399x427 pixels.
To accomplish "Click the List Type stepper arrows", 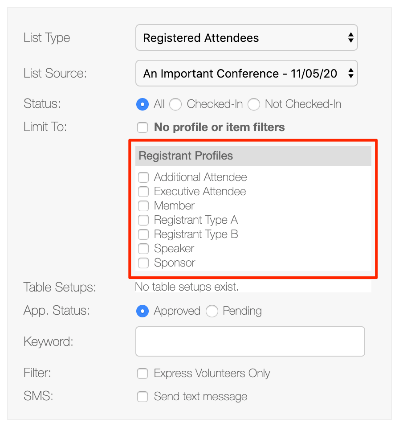I will pyautogui.click(x=351, y=37).
